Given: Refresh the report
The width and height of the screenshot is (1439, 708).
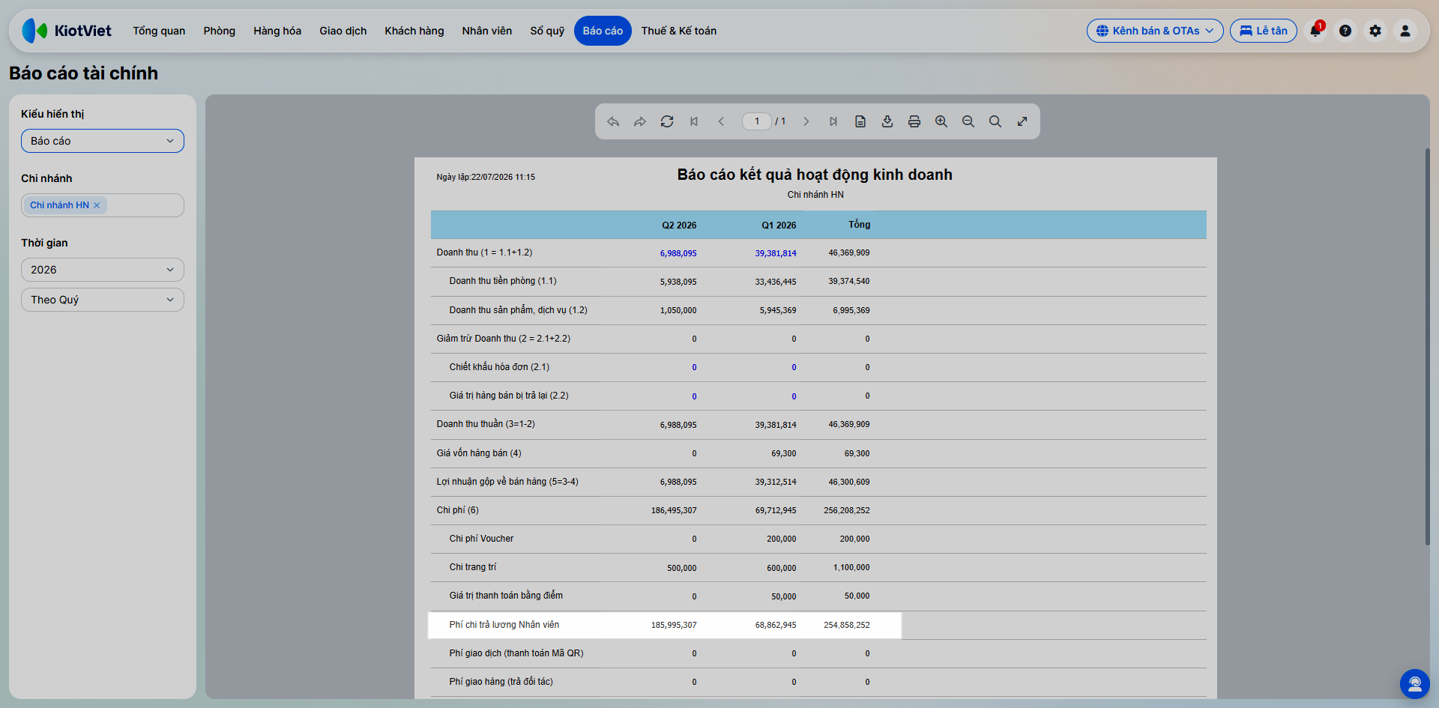Looking at the screenshot, I should [667, 121].
